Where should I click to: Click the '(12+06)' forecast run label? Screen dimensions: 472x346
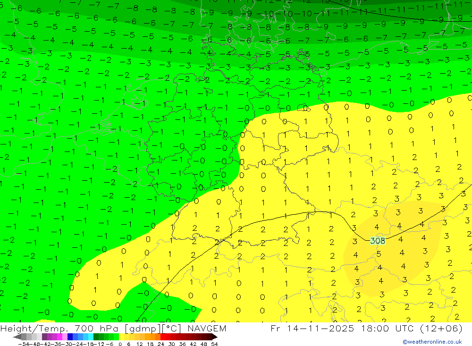(442, 328)
